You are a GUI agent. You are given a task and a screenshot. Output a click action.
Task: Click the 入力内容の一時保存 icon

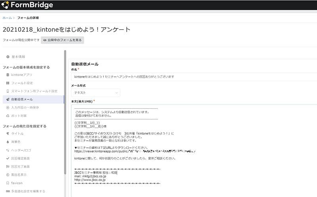click(8, 108)
